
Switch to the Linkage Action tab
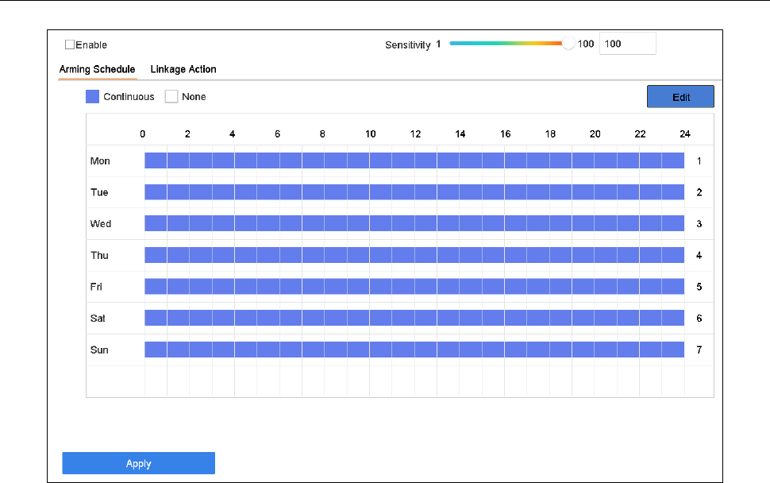pyautogui.click(x=183, y=69)
